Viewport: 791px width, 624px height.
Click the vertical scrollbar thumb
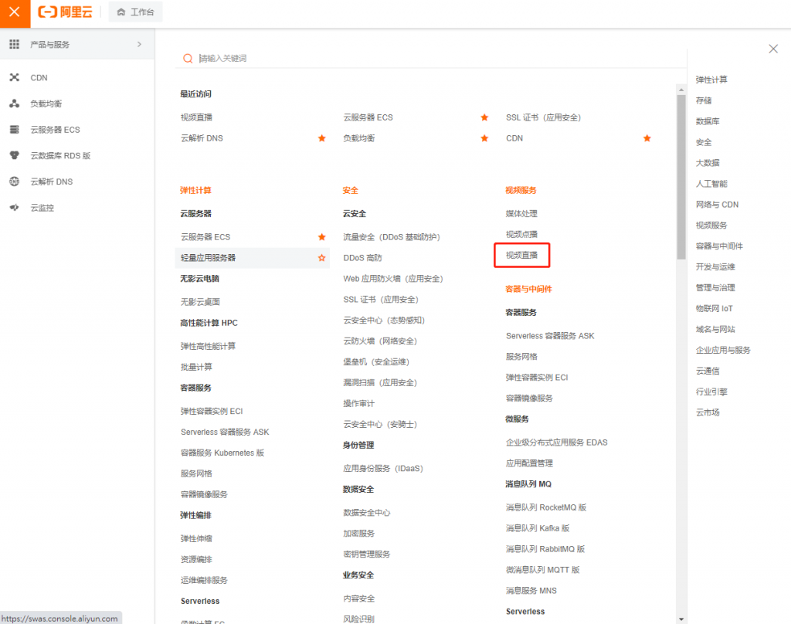pos(681,177)
